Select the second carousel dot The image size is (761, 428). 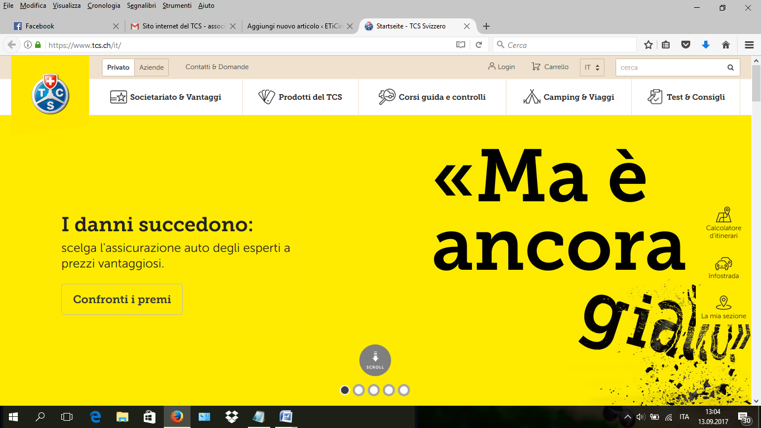[x=359, y=390]
